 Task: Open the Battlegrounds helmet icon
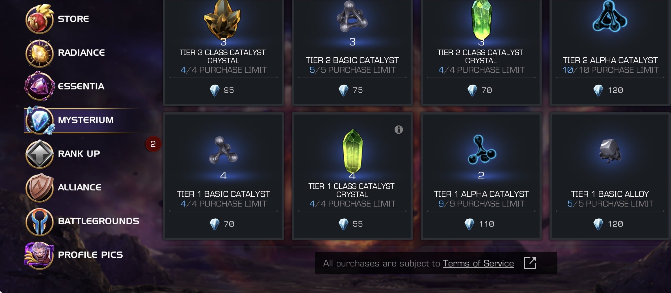pos(40,222)
